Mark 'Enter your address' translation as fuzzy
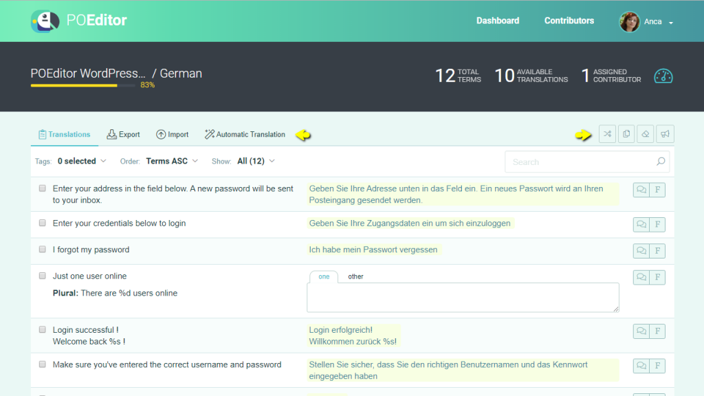Image resolution: width=704 pixels, height=396 pixels. pyautogui.click(x=657, y=190)
